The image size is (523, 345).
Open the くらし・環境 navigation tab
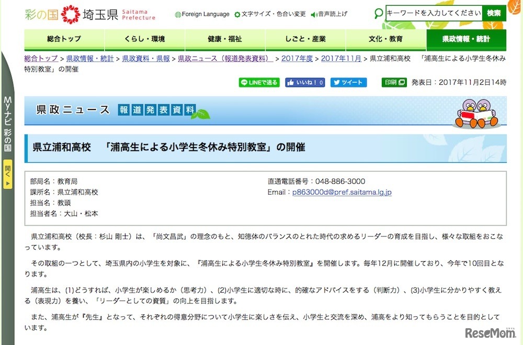pos(145,39)
